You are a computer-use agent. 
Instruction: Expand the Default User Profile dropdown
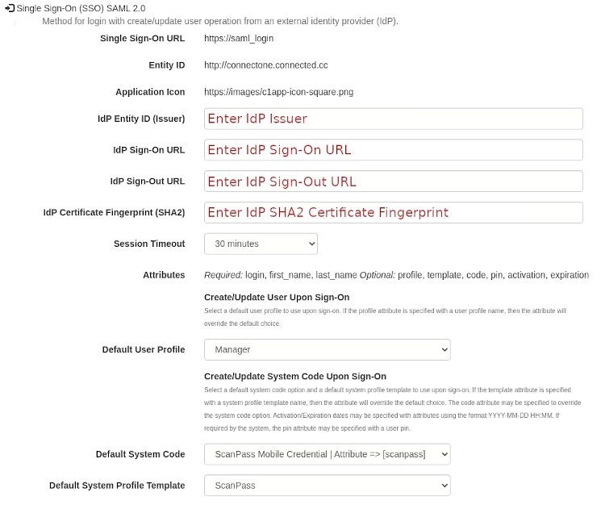coord(327,350)
